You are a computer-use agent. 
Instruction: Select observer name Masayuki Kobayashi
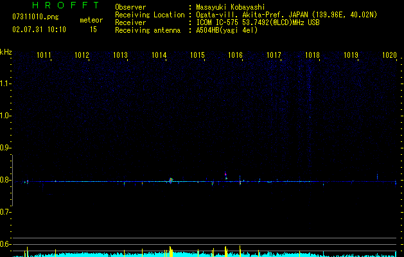(231, 7)
